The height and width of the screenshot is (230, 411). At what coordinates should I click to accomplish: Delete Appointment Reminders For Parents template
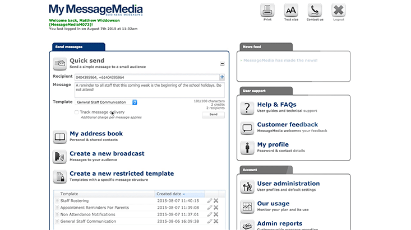(x=216, y=208)
